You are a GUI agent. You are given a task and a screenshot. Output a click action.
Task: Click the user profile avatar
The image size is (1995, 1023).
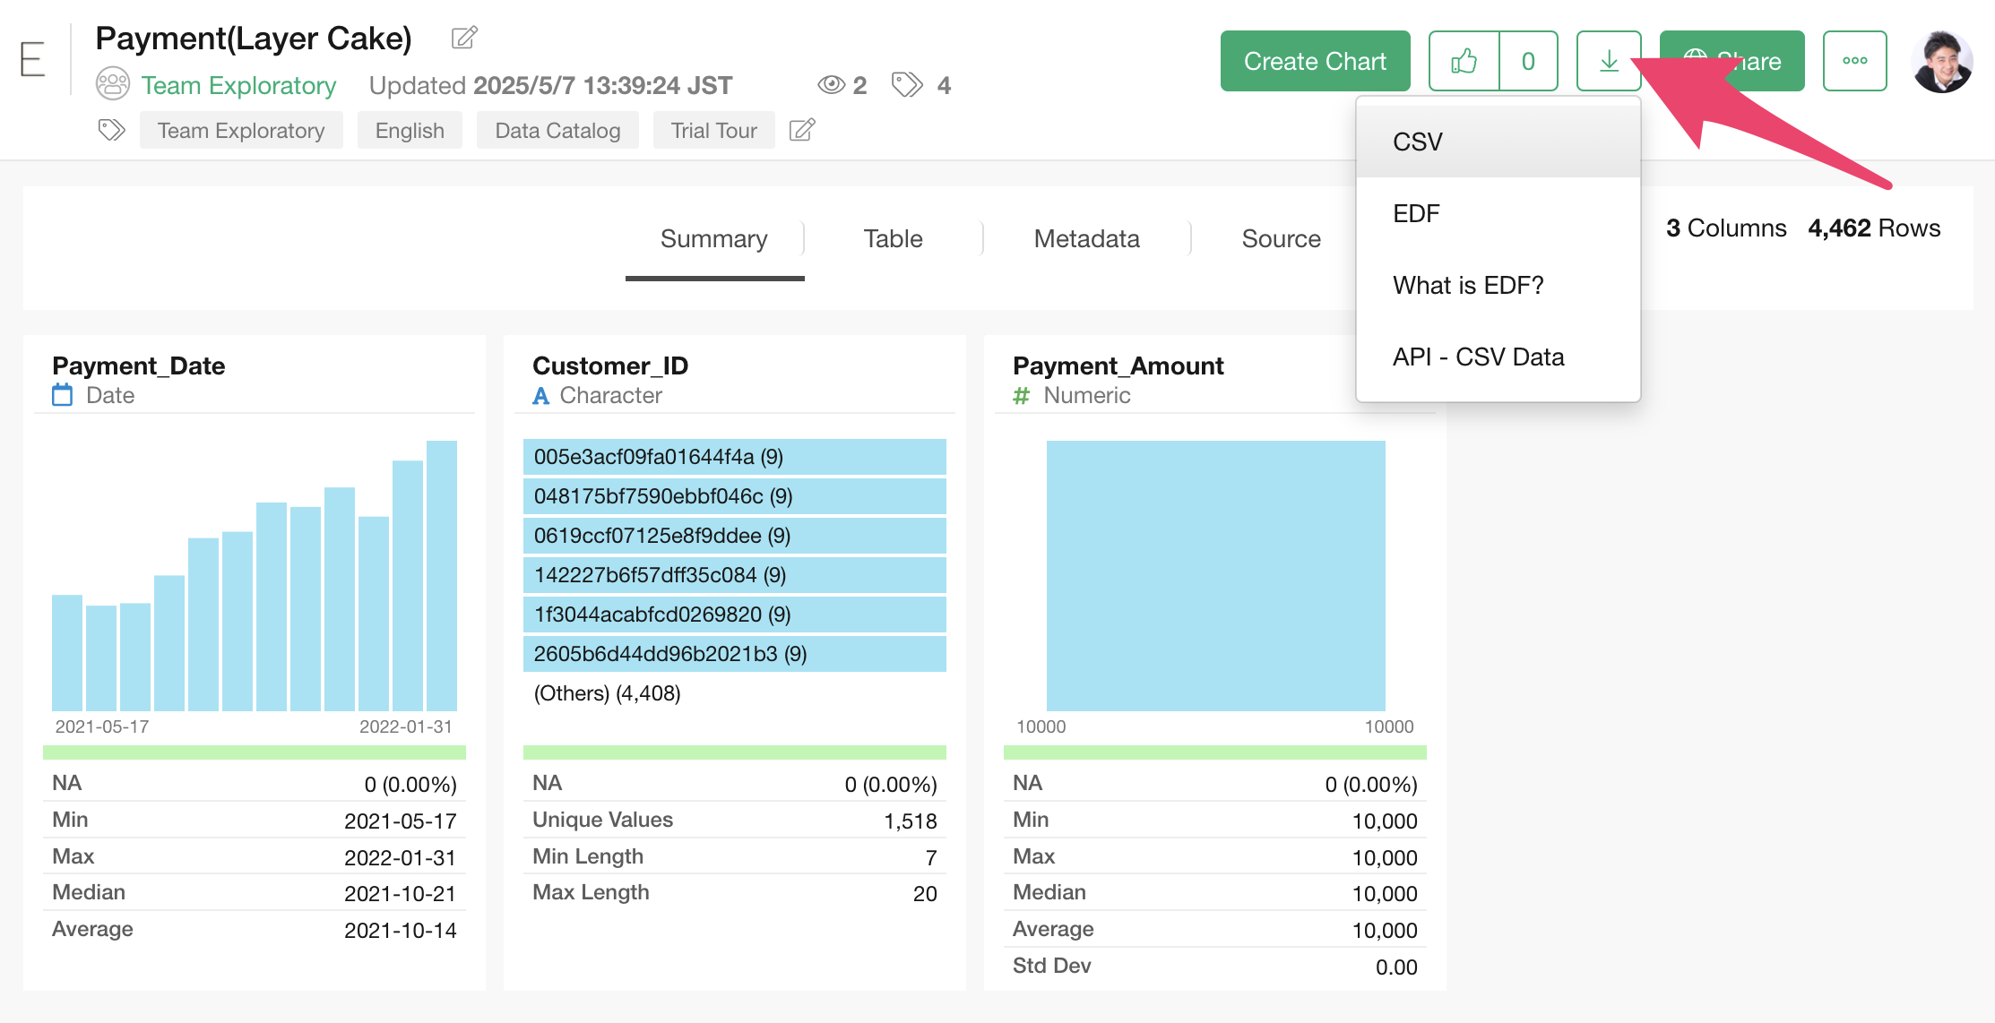tap(1941, 61)
